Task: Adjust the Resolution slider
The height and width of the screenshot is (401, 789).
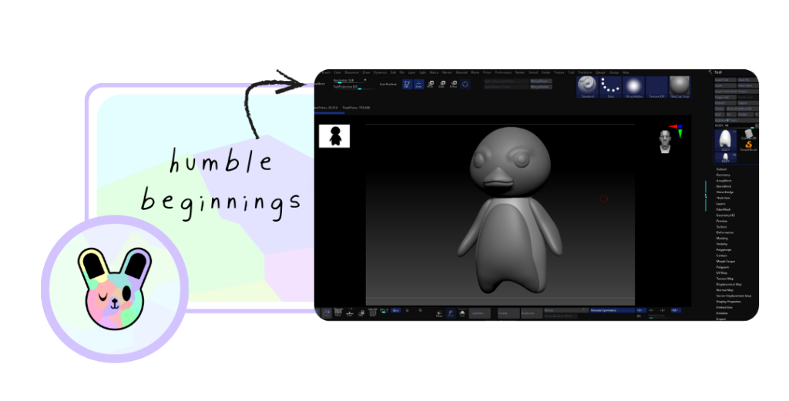Action: pyautogui.click(x=349, y=80)
